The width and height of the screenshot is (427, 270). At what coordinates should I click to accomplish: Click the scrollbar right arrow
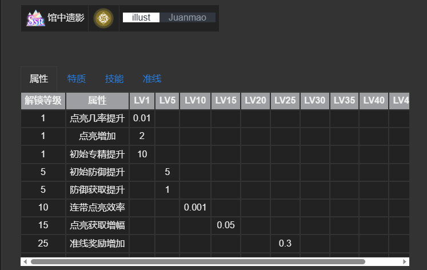coord(405,261)
